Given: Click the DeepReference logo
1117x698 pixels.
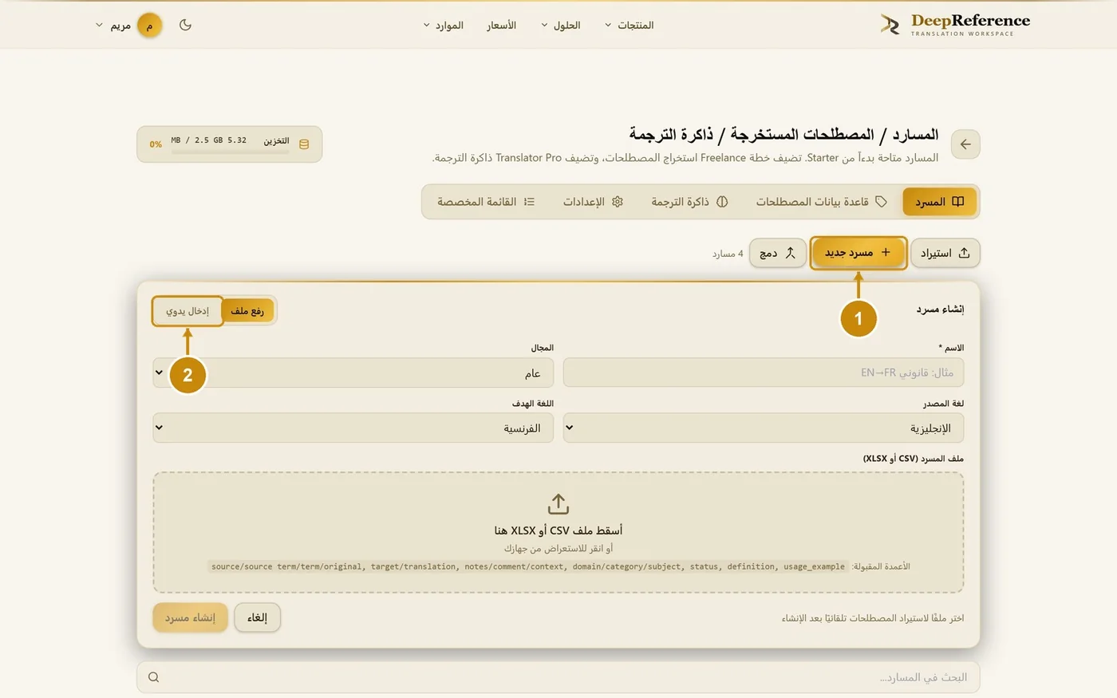Looking at the screenshot, I should [x=955, y=25].
